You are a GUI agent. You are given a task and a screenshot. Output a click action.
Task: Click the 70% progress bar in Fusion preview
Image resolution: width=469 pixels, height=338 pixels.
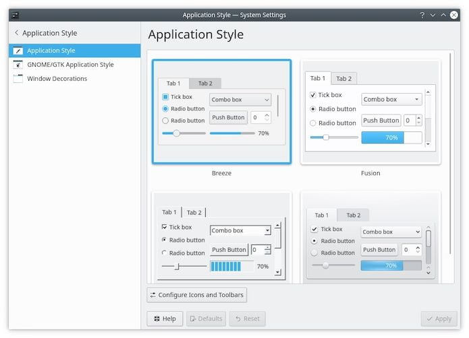pyautogui.click(x=391, y=137)
